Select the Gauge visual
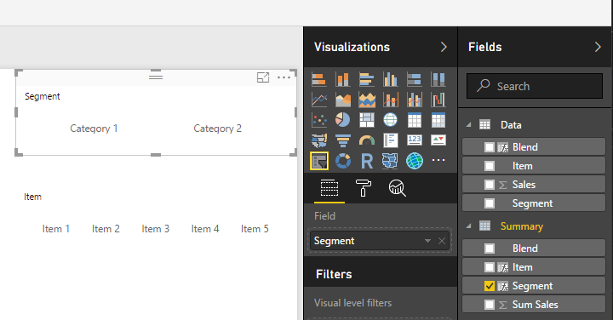 pos(367,140)
